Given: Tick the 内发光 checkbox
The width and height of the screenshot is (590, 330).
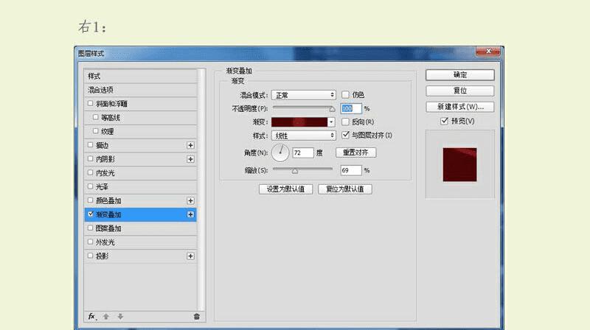Looking at the screenshot, I should pos(90,172).
